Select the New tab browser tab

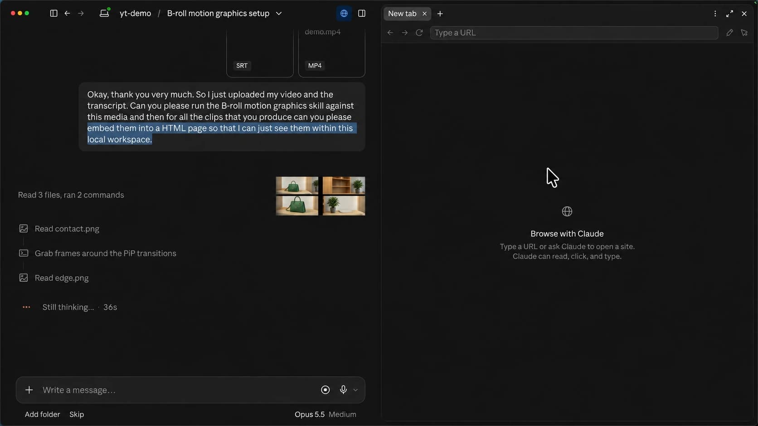pos(402,14)
